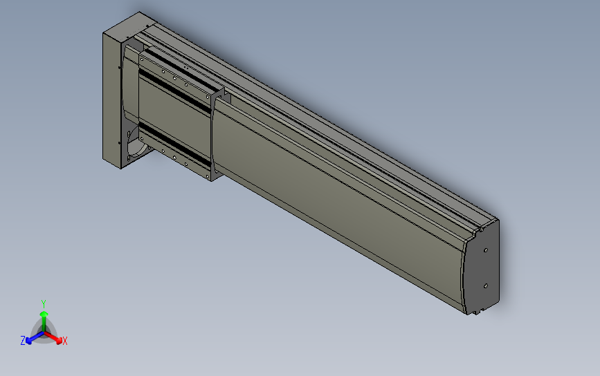600x376 pixels.
Task: Click the red X axis of the orientation triad
Action: coord(54,338)
